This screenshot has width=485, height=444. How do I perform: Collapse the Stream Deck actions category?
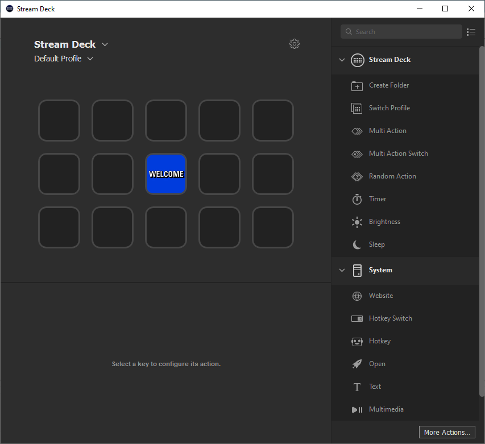point(342,60)
